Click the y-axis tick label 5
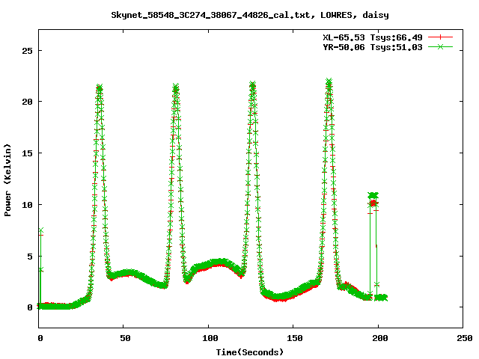This screenshot has width=479, height=359. pos(30,257)
